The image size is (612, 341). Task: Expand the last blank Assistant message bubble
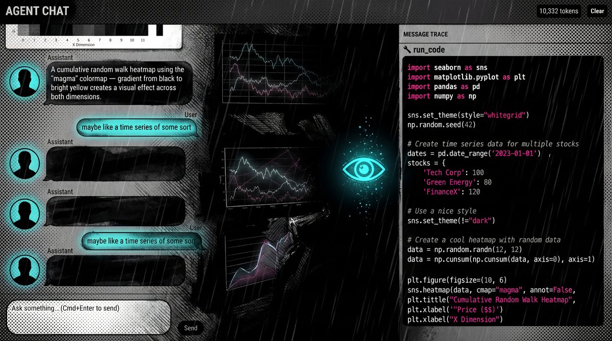[115, 271]
